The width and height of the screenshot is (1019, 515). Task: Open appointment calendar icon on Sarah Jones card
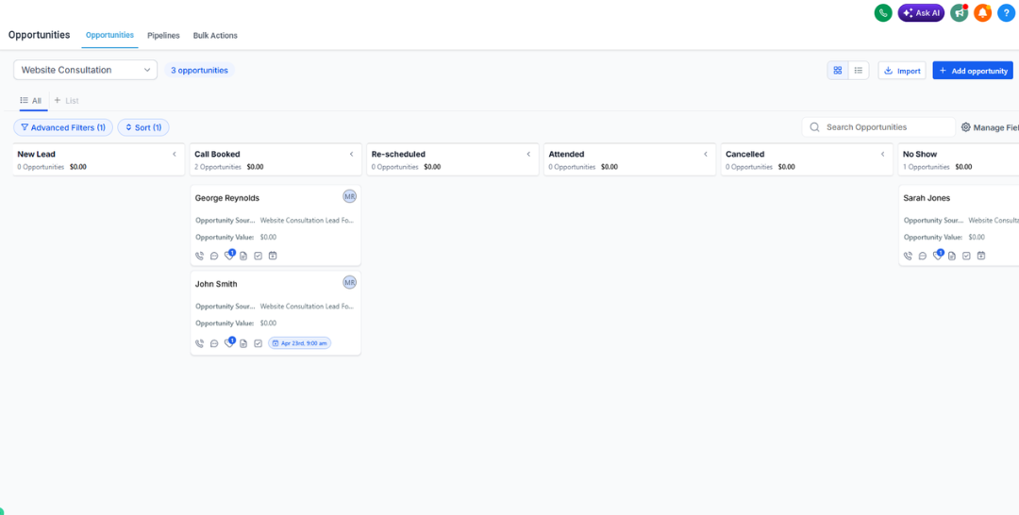point(981,256)
